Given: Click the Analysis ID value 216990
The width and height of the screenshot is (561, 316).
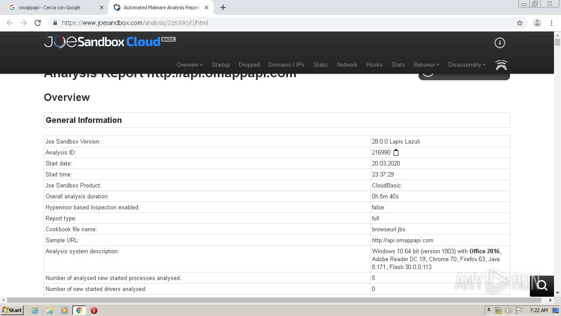Looking at the screenshot, I should (381, 152).
